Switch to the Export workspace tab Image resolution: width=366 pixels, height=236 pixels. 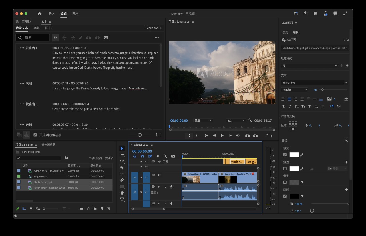click(75, 14)
